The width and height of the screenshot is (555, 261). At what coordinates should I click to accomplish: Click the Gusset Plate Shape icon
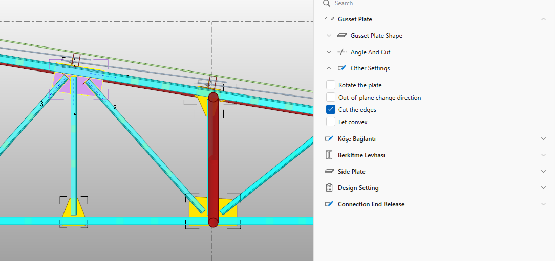(342, 36)
